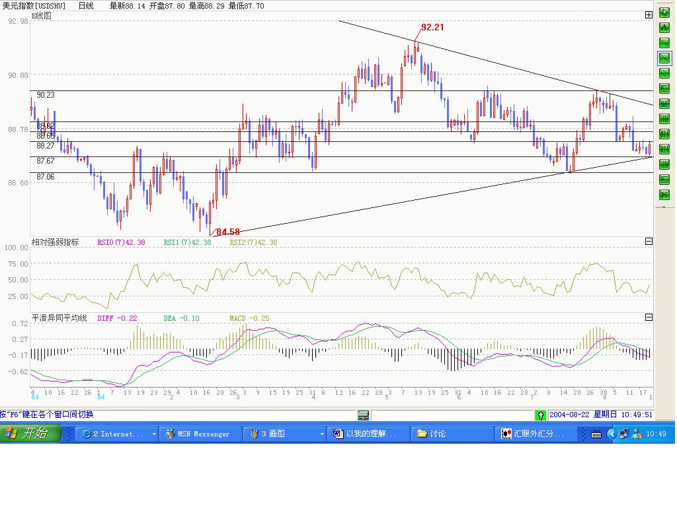Viewport: 677px width, 507px height.
Task: Click the 90.23 horizontal level label
Action: pyautogui.click(x=46, y=95)
